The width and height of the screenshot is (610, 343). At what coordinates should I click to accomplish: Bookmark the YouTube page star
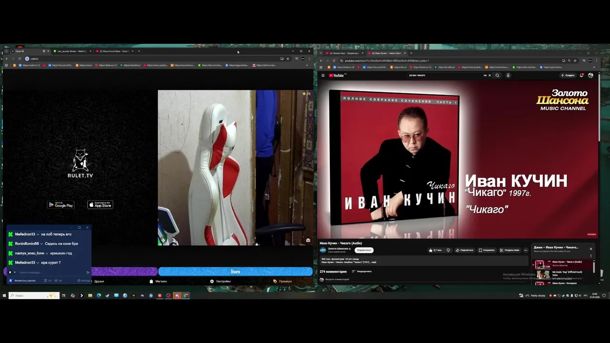pos(575,61)
